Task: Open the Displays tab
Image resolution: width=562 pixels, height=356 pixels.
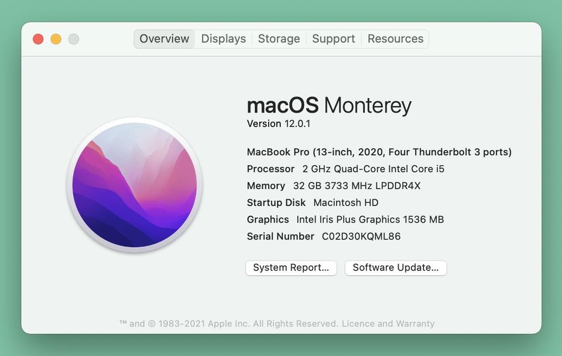Action: tap(223, 39)
